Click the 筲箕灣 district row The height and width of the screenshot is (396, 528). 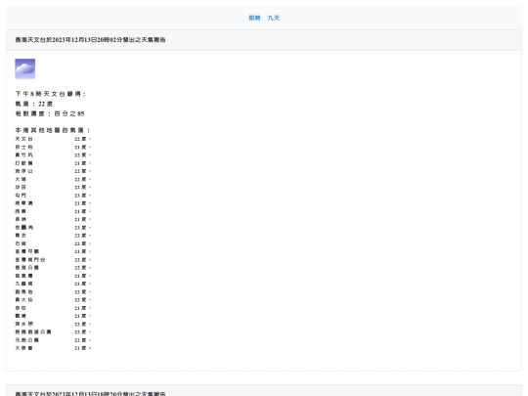(x=53, y=276)
